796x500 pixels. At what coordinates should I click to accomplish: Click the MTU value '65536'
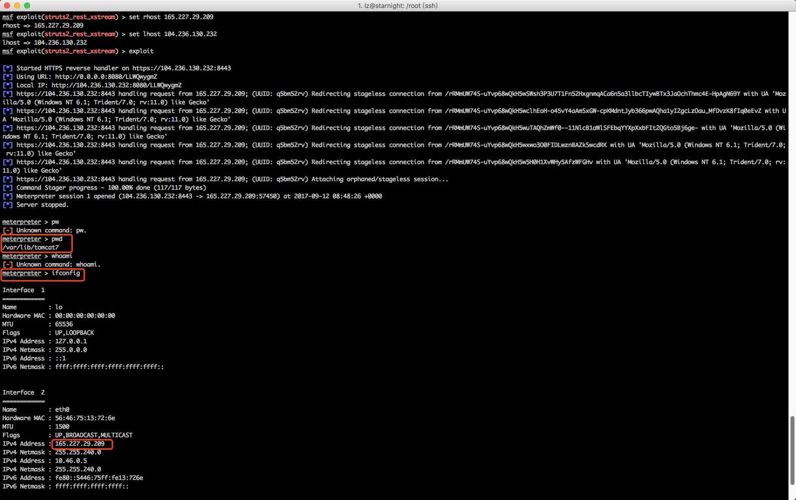pos(64,324)
